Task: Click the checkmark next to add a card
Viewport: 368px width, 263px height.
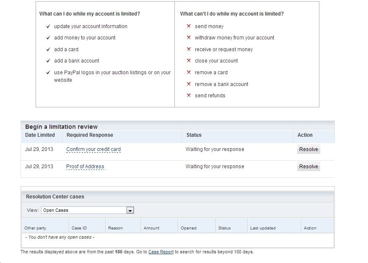Action: pyautogui.click(x=48, y=49)
